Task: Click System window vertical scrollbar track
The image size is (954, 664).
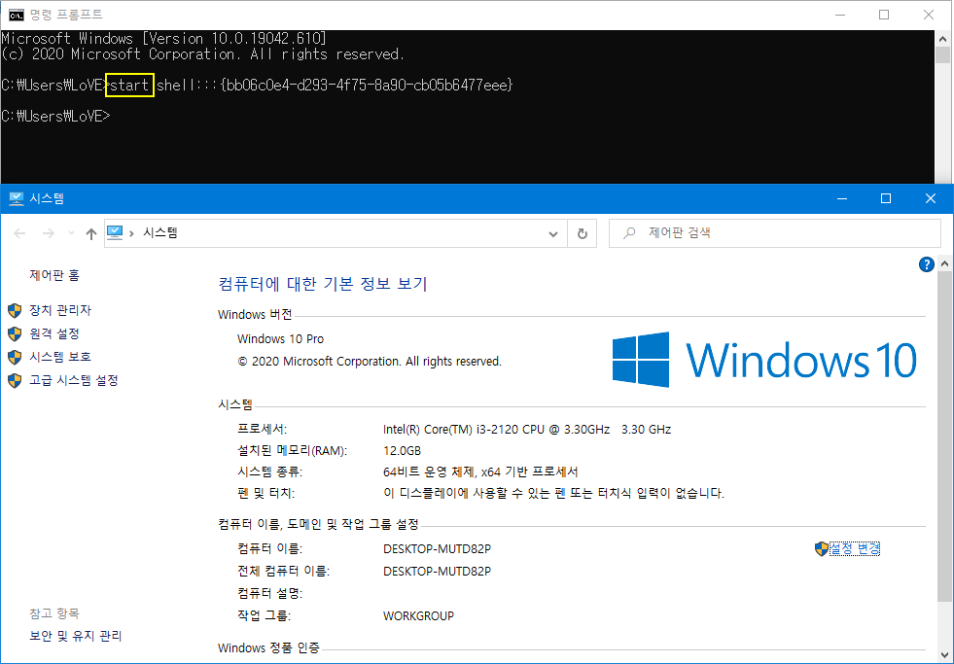Action: pyautogui.click(x=944, y=462)
